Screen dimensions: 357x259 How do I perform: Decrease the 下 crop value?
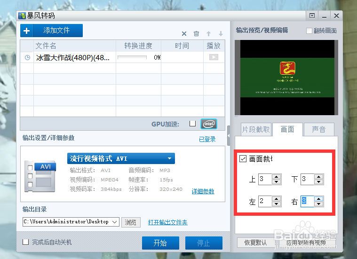click(x=319, y=182)
